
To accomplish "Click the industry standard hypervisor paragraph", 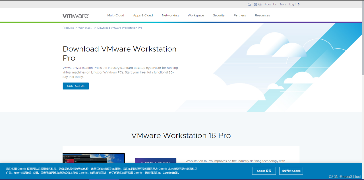I will 120,72.
